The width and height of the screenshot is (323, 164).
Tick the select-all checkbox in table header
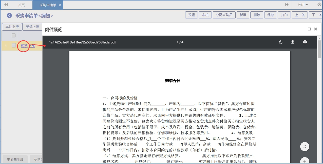pyautogui.click(x=14, y=35)
